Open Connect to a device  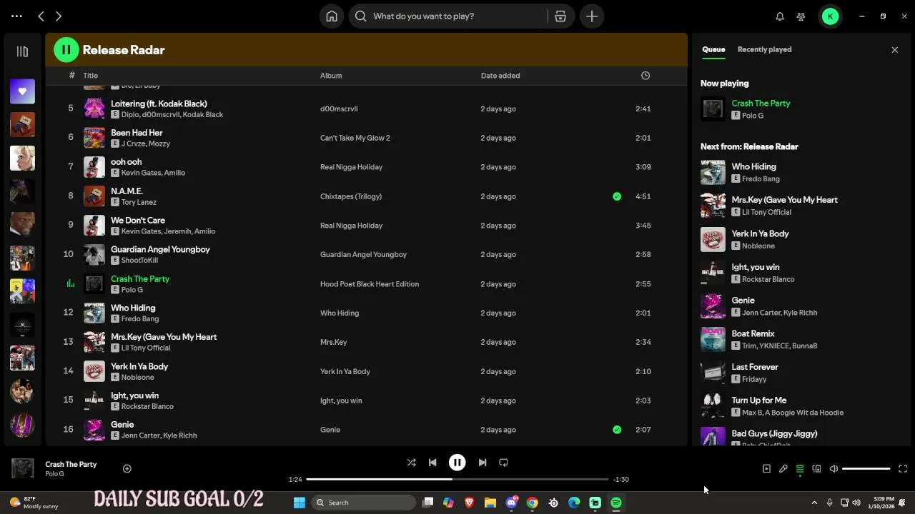816,469
